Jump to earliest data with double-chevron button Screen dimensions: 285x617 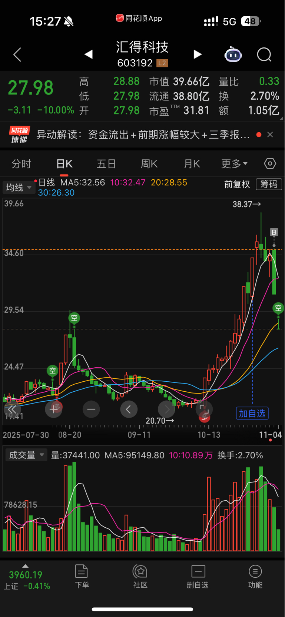[x=12, y=409]
